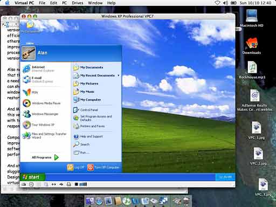Screen dimensions: 276x207
Task: Expand My Recent Documents submenu
Action: click(96, 75)
